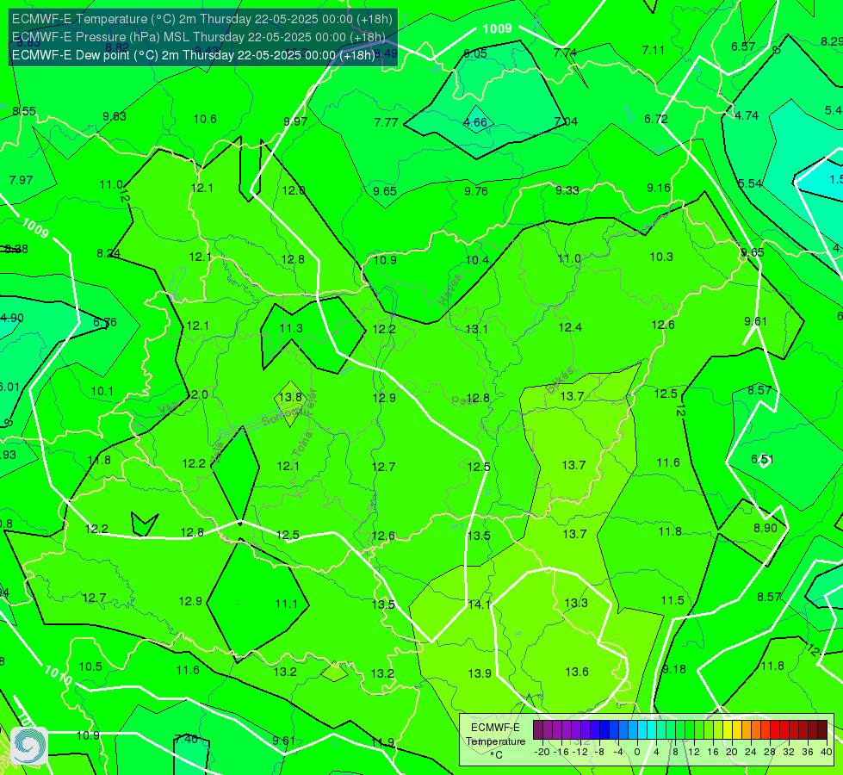Click the 10.6 temperature value

pyautogui.click(x=206, y=120)
